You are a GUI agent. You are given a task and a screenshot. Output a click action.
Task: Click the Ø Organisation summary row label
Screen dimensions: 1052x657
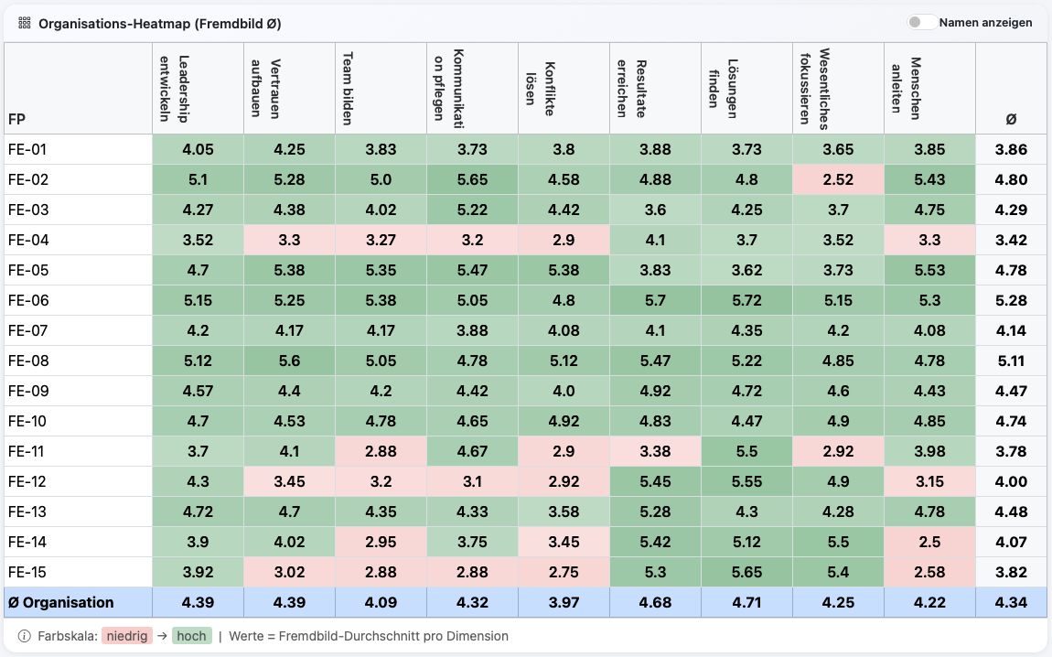61,602
